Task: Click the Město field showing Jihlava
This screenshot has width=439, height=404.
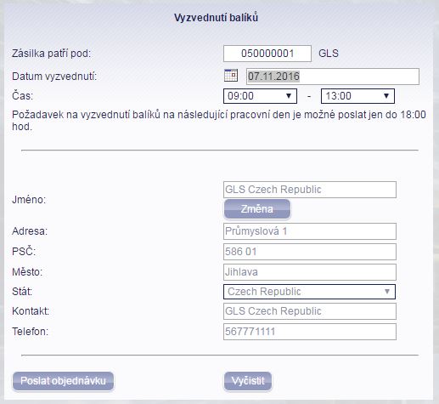Action: coord(310,272)
